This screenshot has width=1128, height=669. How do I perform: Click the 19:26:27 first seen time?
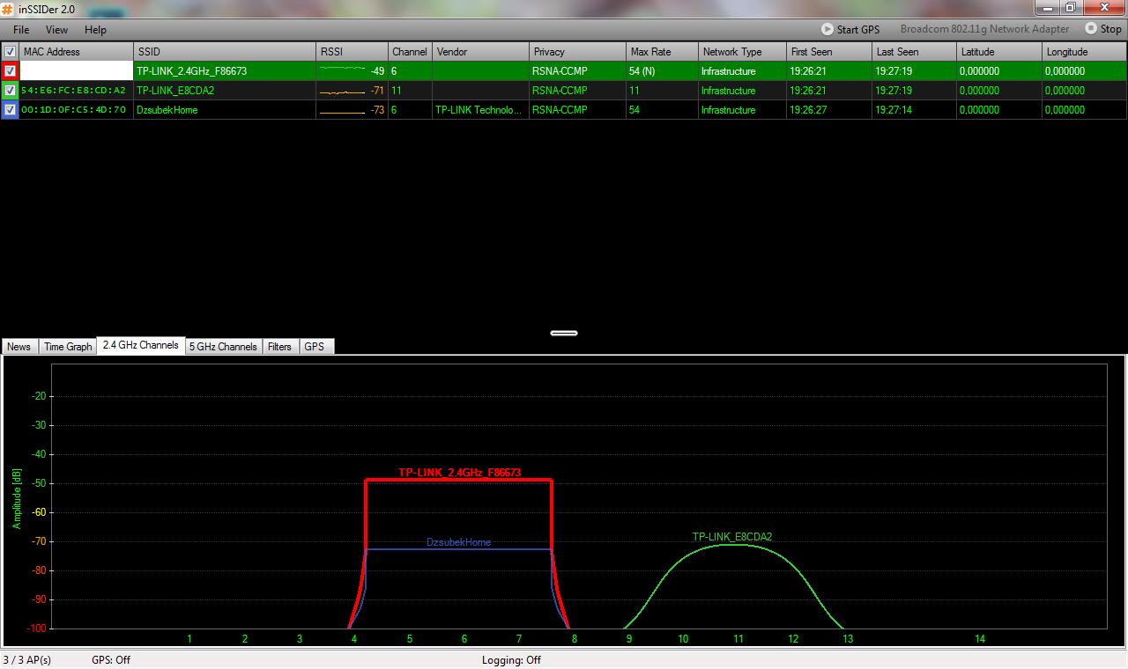807,110
